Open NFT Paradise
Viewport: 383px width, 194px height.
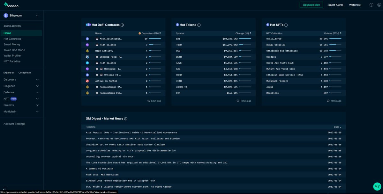(x=12, y=61)
